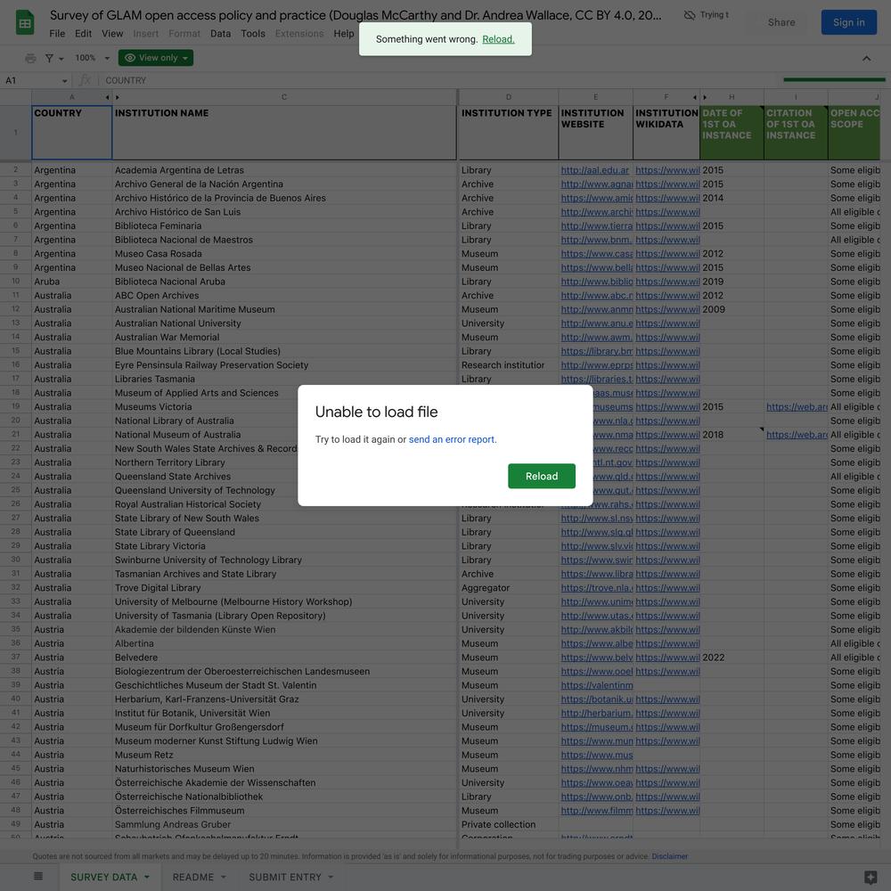Open the filter views dropdown arrow
This screenshot has height=891, width=891.
click(x=61, y=59)
